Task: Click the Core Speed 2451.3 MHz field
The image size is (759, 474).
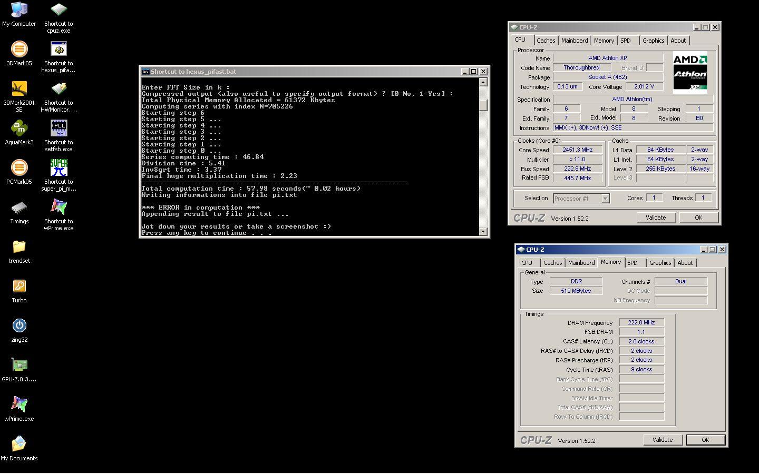Action: (578, 150)
